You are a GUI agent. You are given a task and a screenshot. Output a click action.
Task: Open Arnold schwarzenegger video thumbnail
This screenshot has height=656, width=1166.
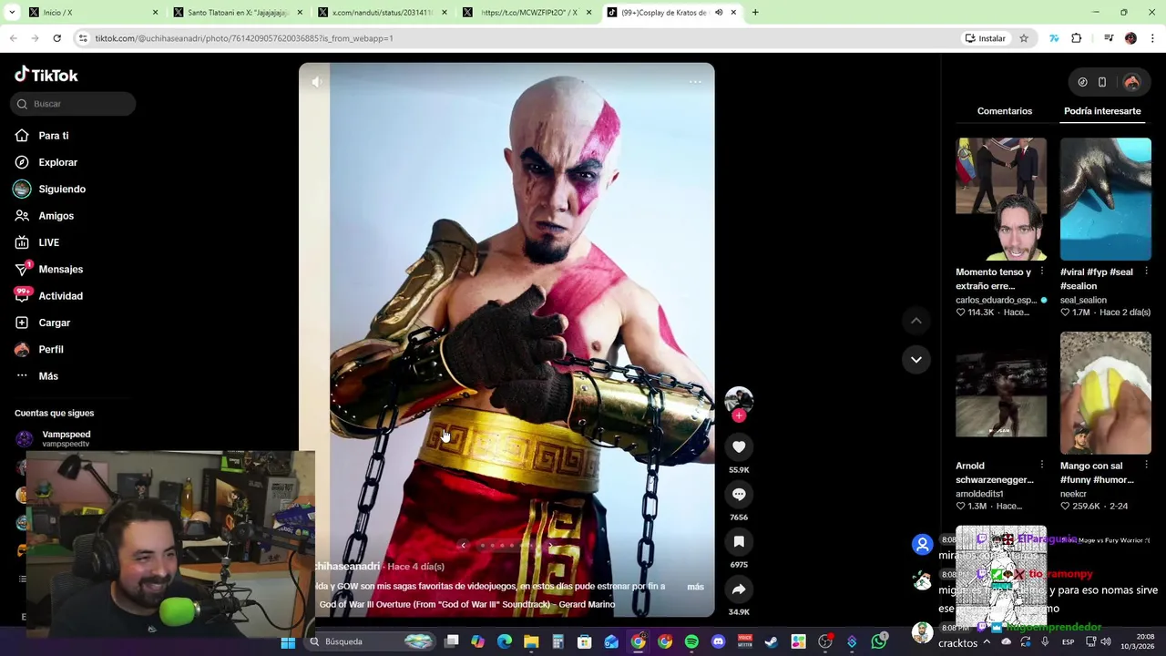[x=1001, y=393]
